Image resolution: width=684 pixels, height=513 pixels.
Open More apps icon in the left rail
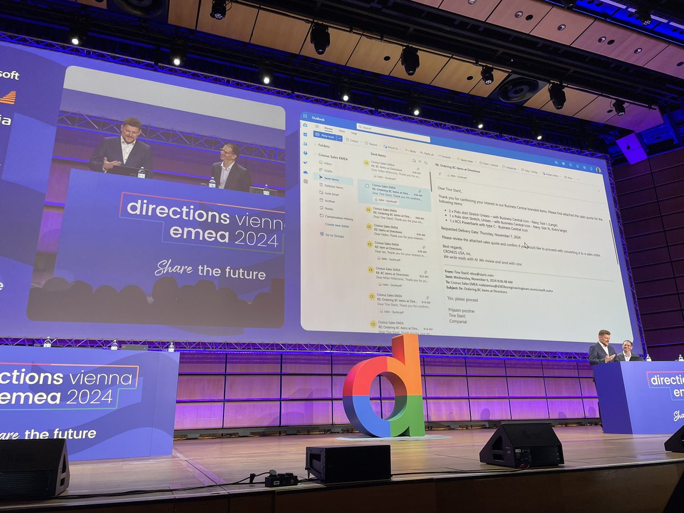click(306, 181)
